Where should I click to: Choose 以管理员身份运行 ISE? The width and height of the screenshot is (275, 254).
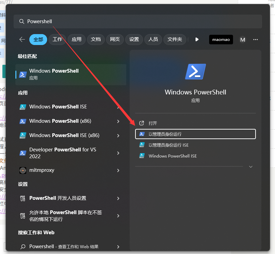(196, 145)
